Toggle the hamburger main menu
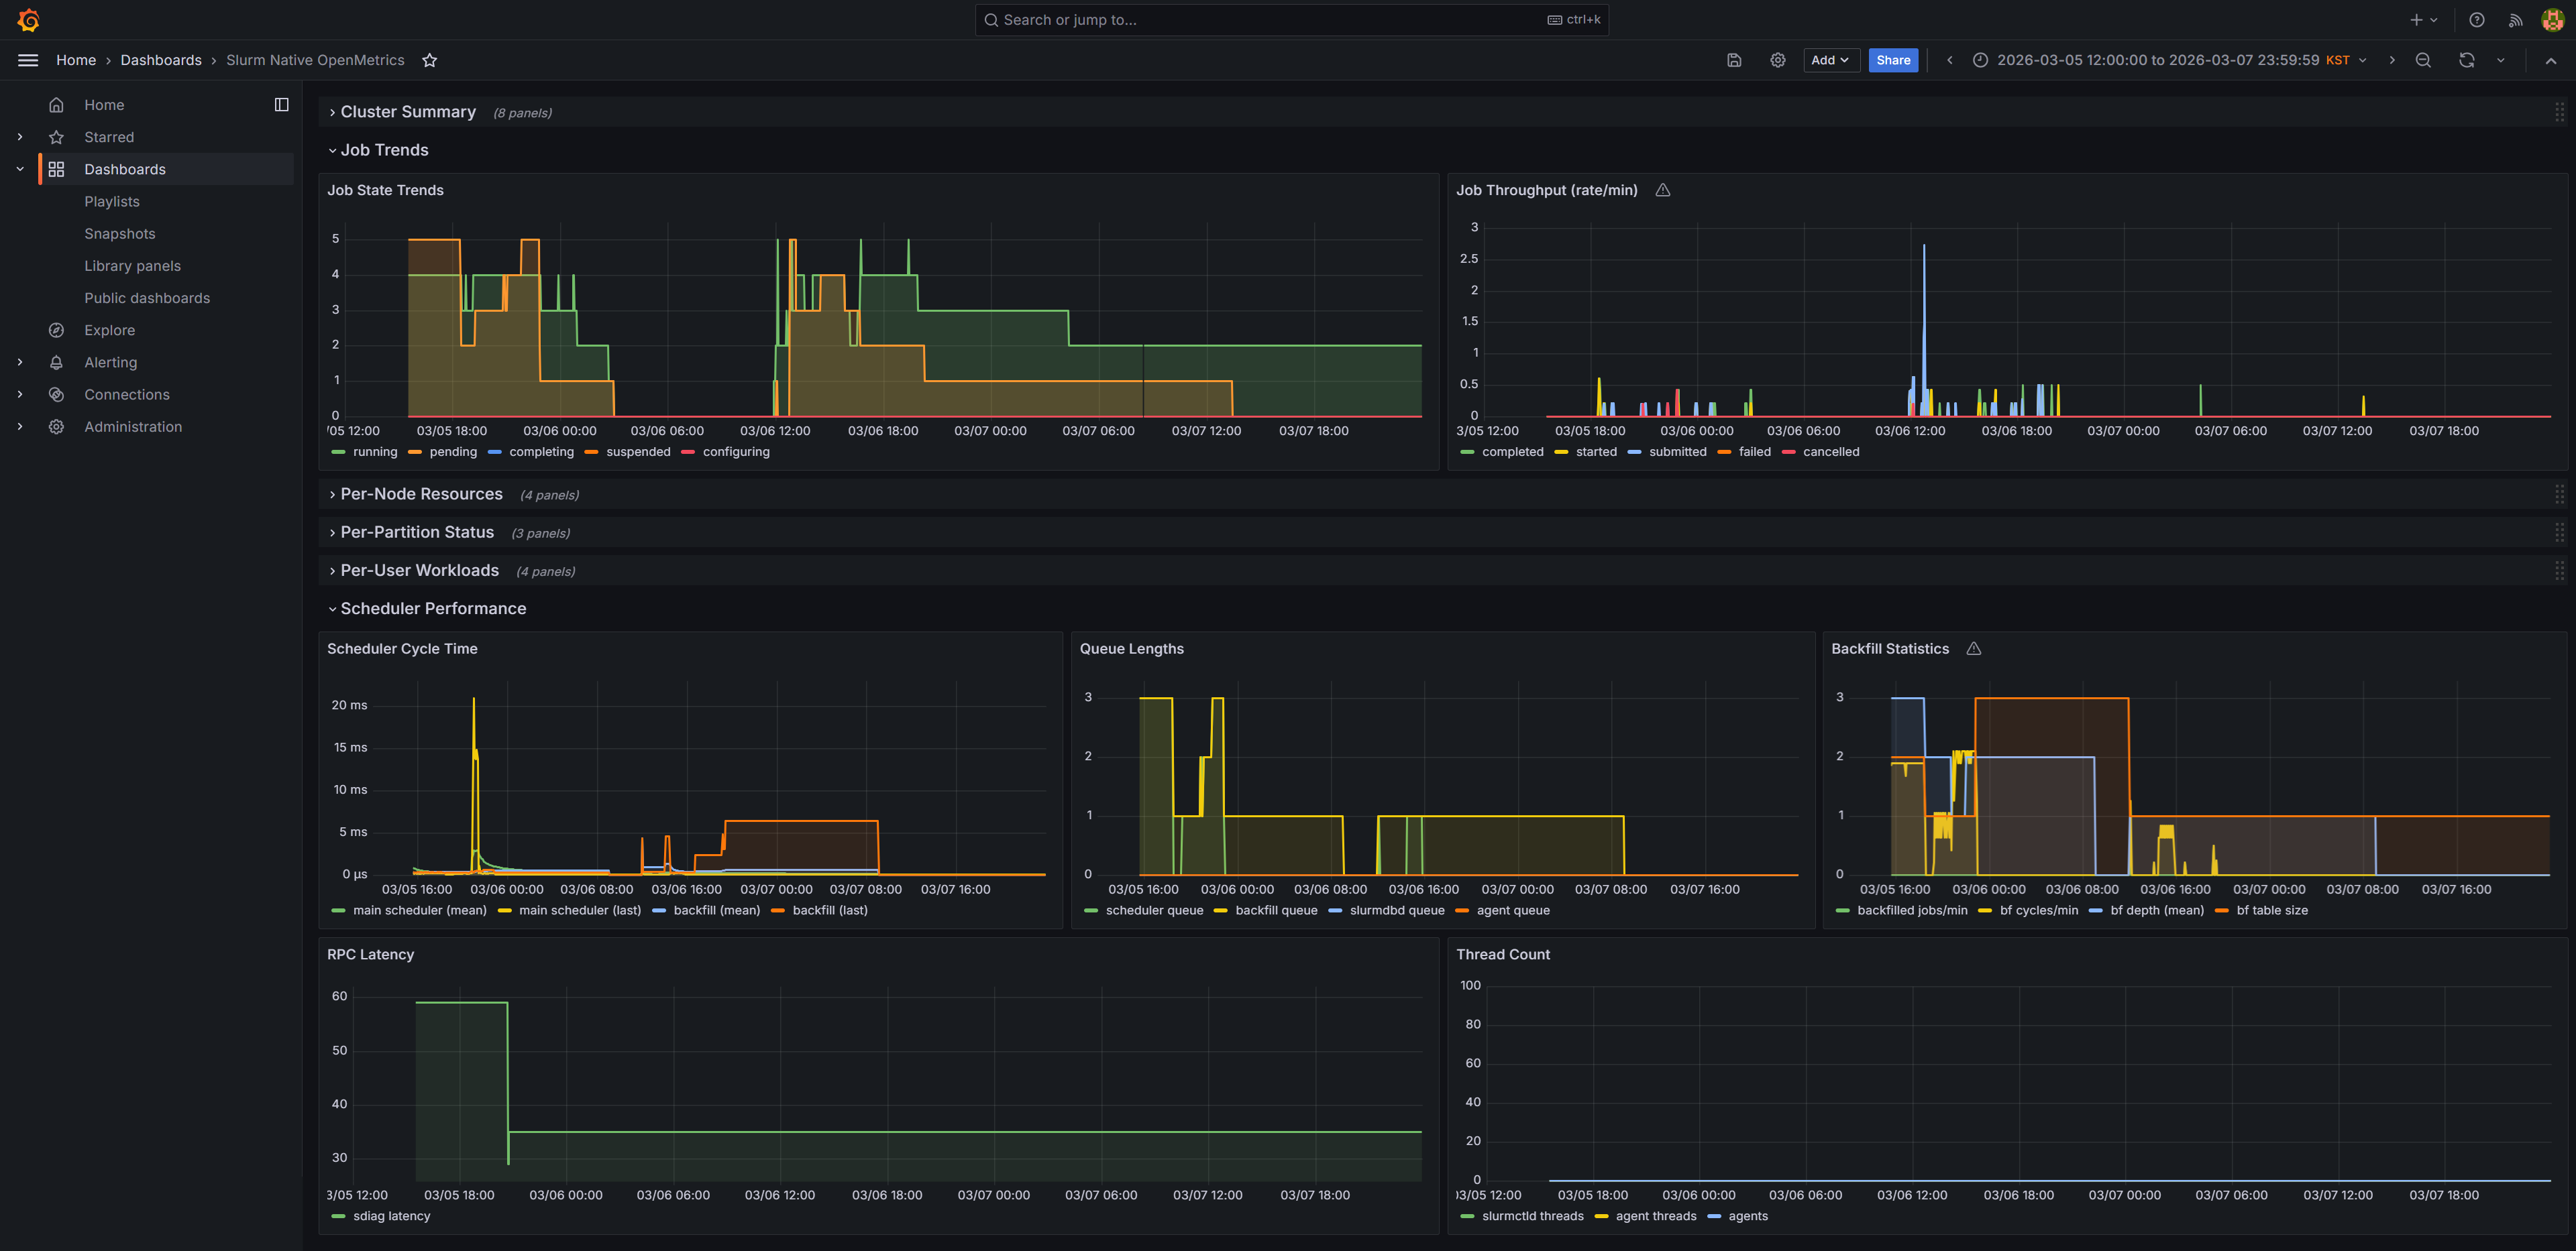The height and width of the screenshot is (1251, 2576). pyautogui.click(x=28, y=60)
